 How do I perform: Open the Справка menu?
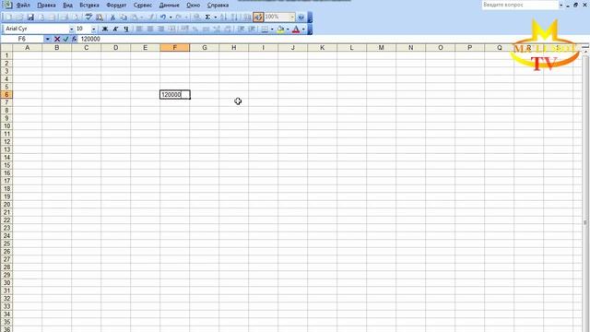click(x=218, y=6)
